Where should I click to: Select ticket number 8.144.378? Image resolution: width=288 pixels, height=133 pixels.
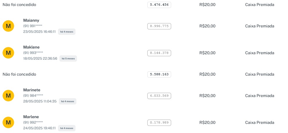tap(159, 53)
